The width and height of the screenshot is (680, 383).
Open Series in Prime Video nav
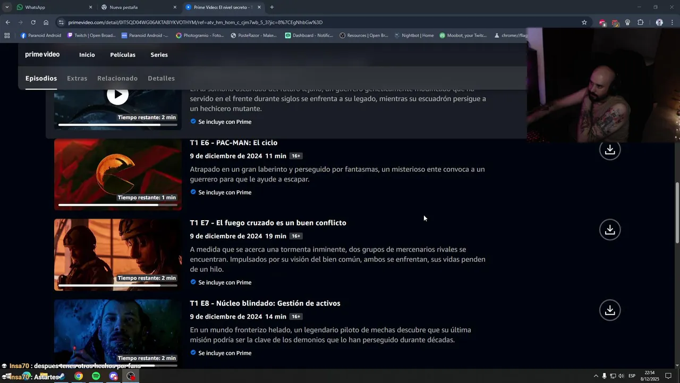[x=159, y=55]
